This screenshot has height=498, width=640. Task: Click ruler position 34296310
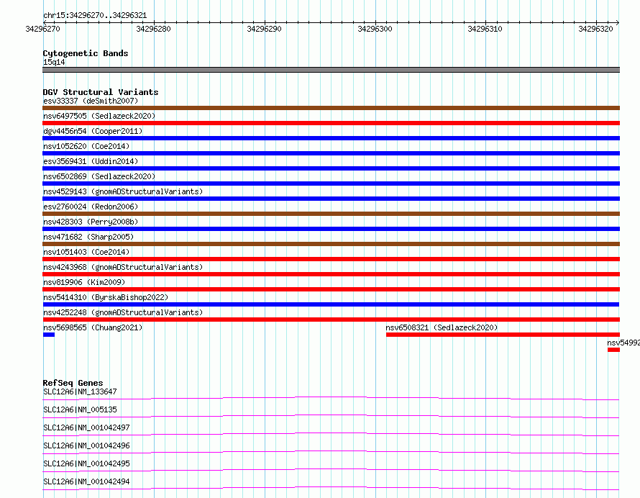[485, 29]
